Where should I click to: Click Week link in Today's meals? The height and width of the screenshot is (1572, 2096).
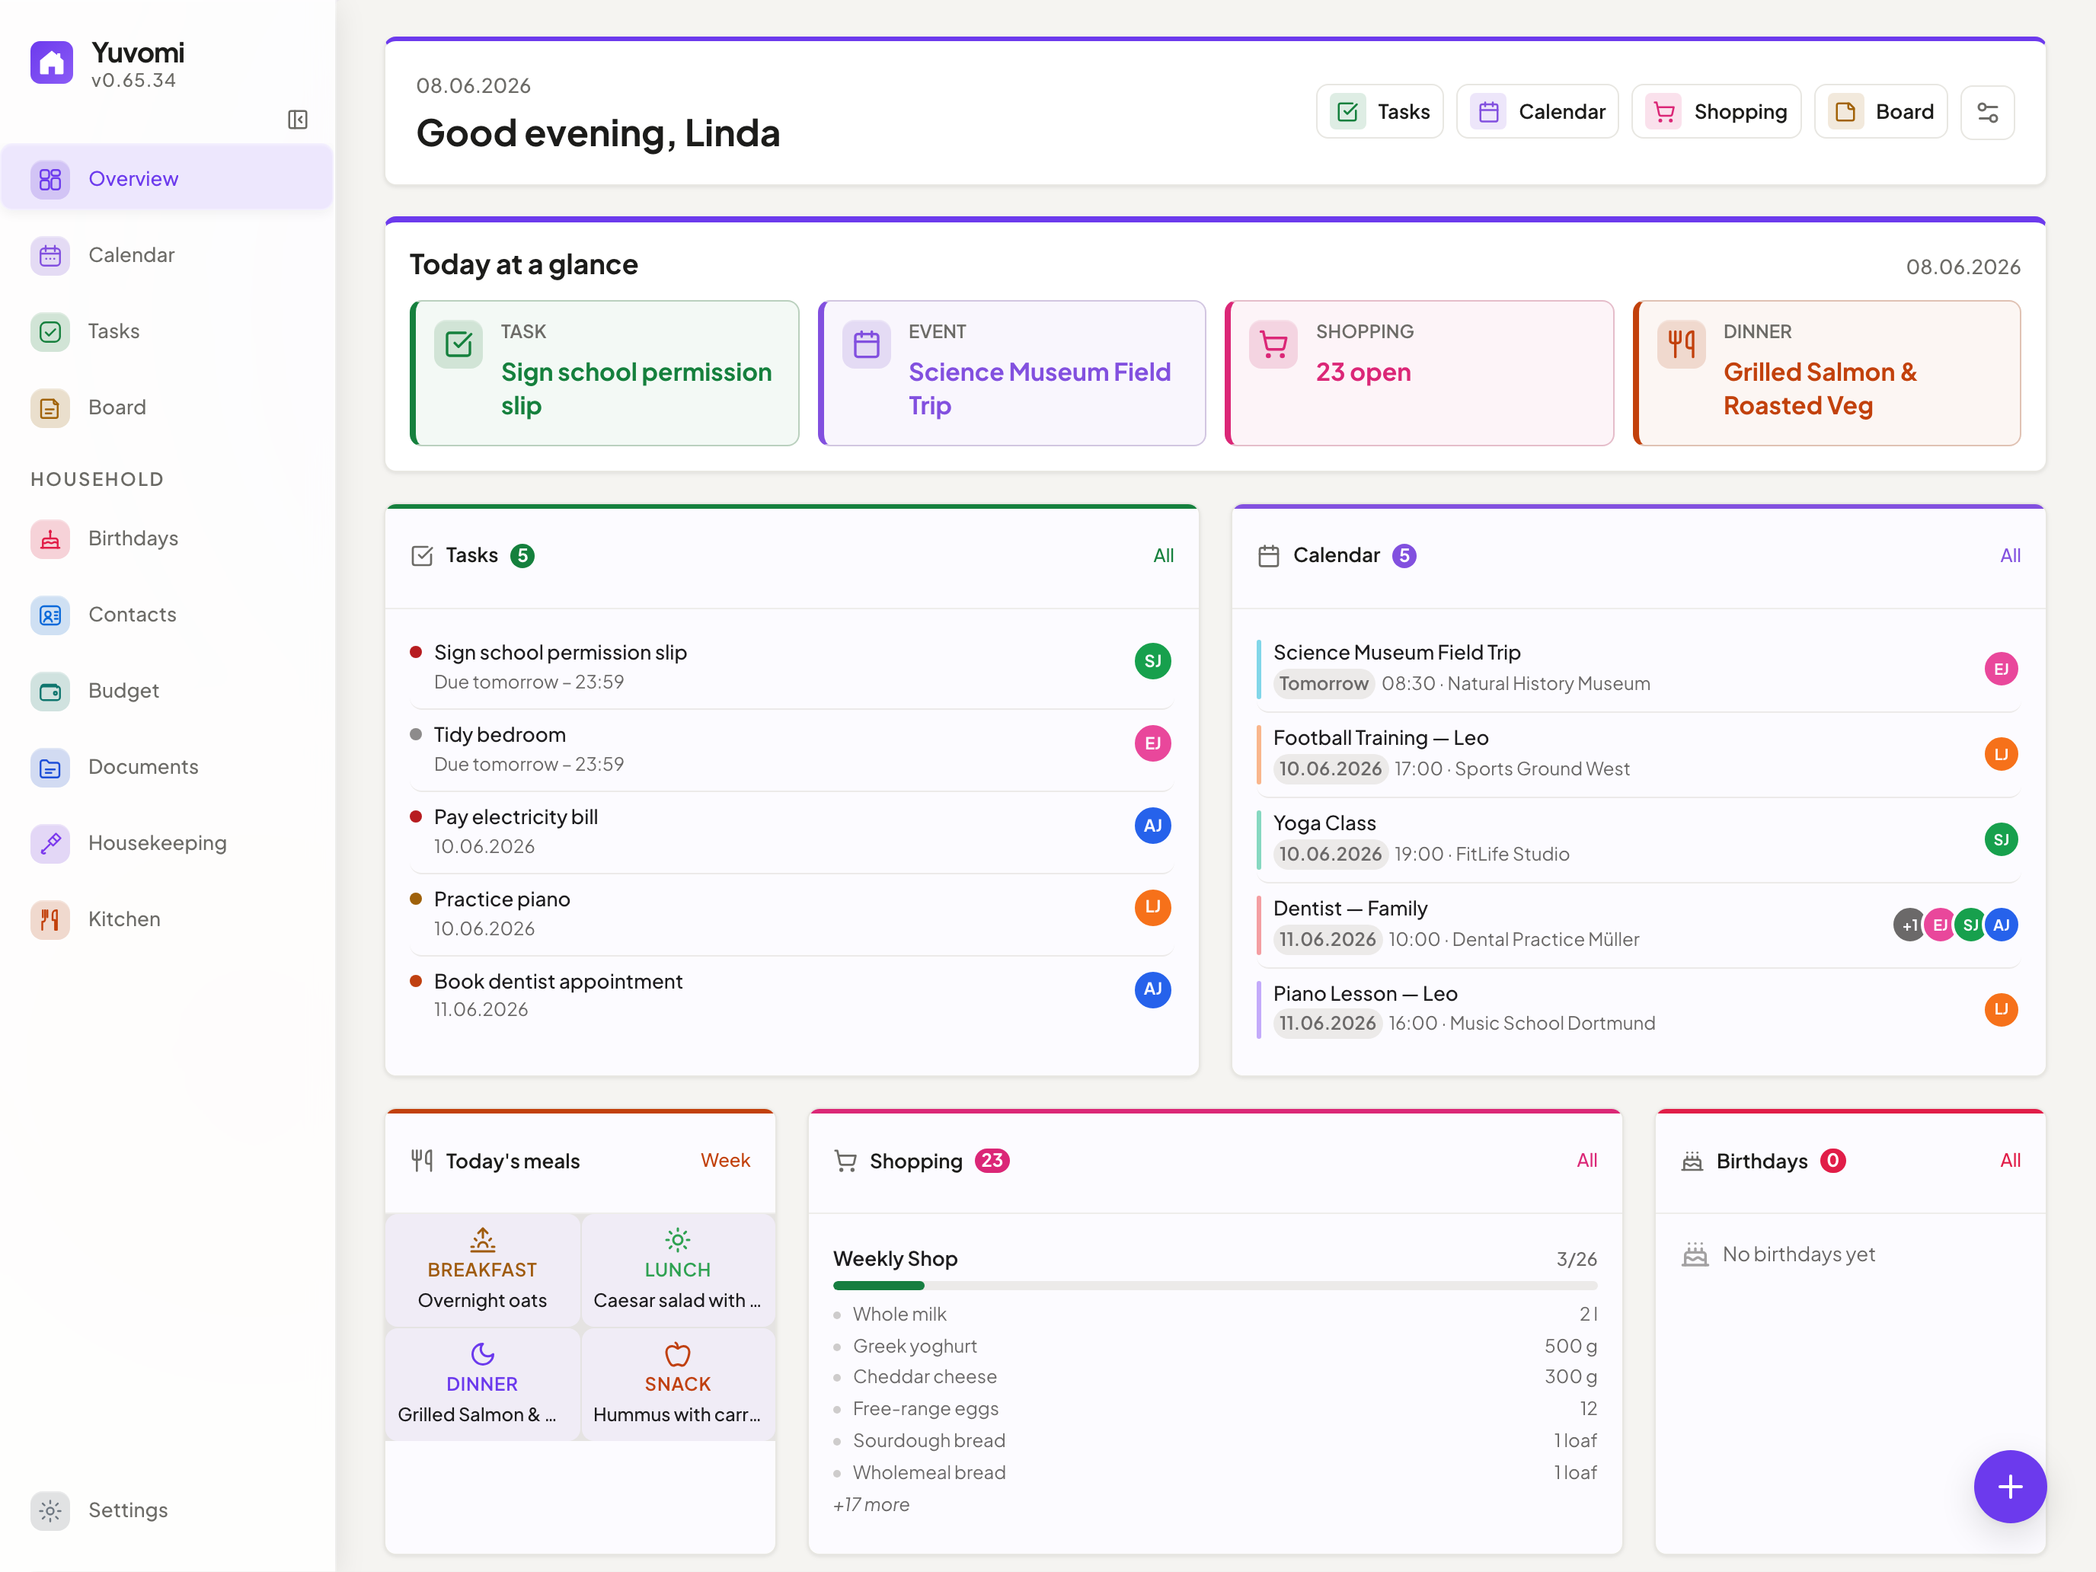725,1161
